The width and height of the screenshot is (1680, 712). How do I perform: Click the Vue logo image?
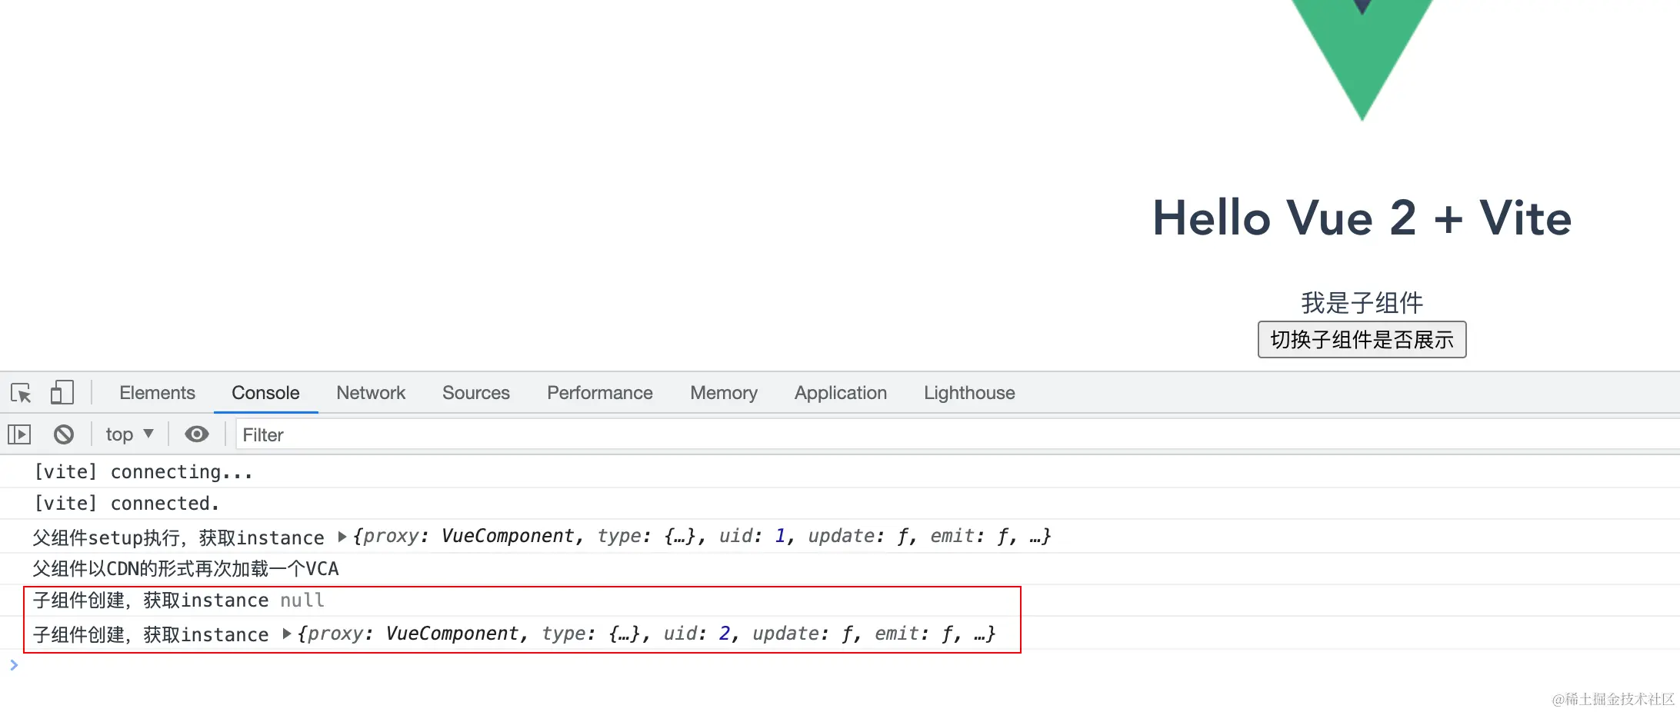pyautogui.click(x=1362, y=60)
